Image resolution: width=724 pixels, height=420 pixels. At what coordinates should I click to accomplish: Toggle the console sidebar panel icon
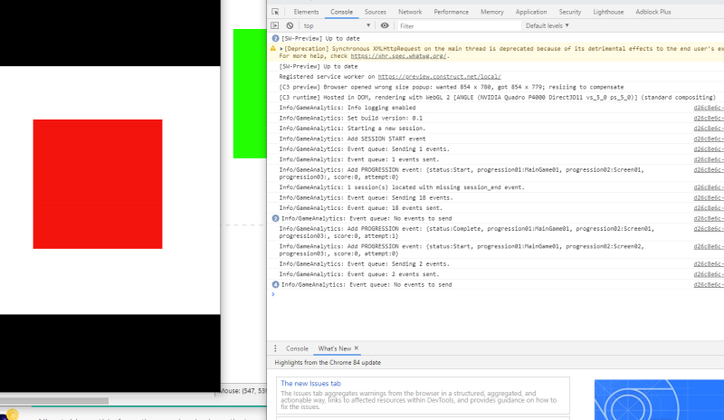275,26
